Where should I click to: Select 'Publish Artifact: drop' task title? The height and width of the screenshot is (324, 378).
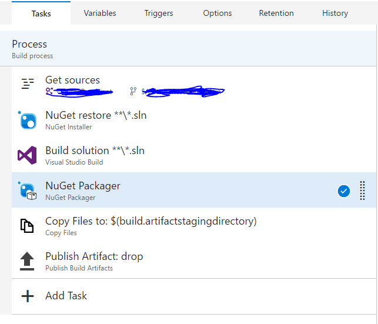coord(94,256)
